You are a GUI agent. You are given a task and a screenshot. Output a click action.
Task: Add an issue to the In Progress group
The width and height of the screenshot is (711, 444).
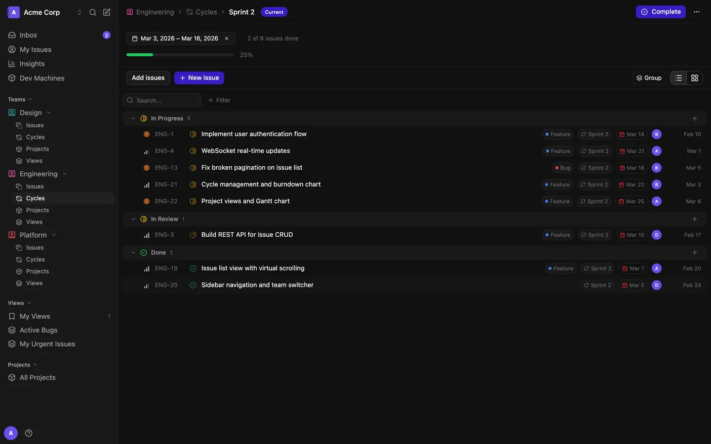[695, 118]
